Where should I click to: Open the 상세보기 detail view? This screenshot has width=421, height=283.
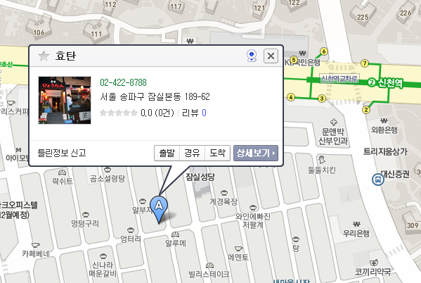click(x=256, y=153)
